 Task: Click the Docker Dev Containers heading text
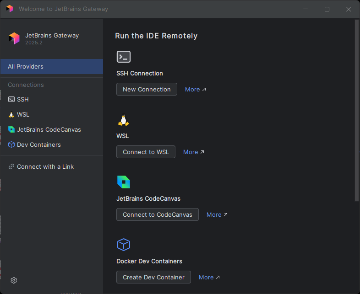pyautogui.click(x=149, y=261)
